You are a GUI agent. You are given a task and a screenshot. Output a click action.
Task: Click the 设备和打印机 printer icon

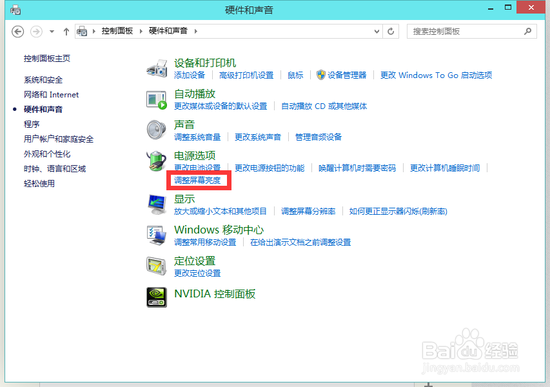point(156,68)
